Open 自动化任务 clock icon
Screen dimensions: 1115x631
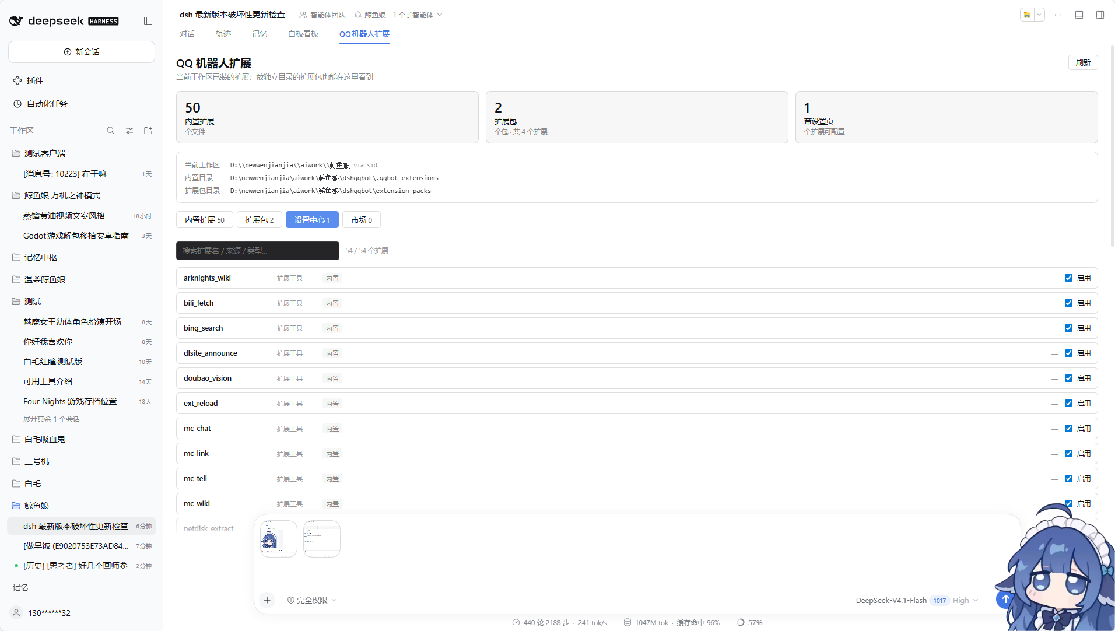[x=17, y=104]
